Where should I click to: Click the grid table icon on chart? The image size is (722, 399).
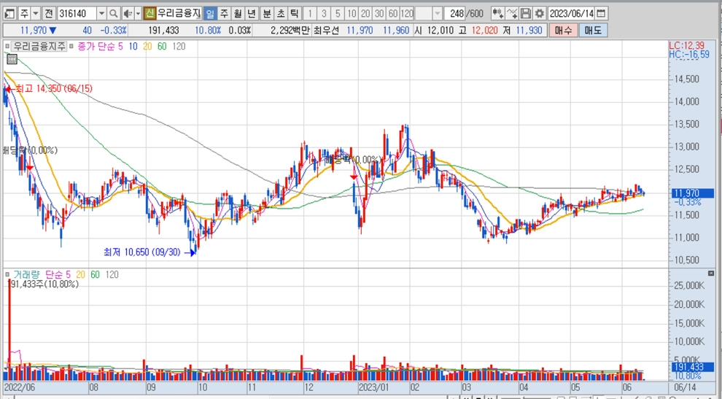coord(12,58)
